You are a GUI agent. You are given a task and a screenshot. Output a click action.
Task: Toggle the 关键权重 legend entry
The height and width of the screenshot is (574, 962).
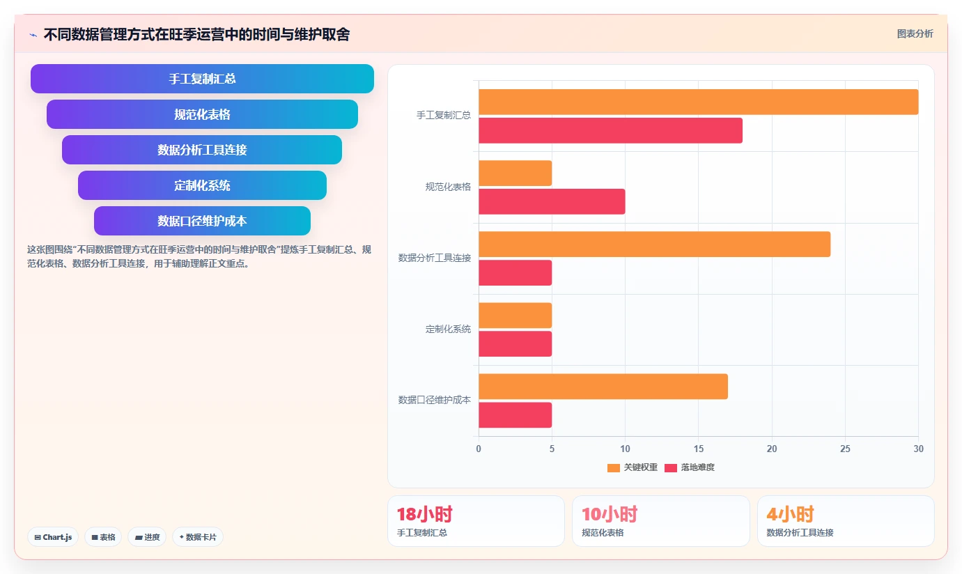click(632, 467)
